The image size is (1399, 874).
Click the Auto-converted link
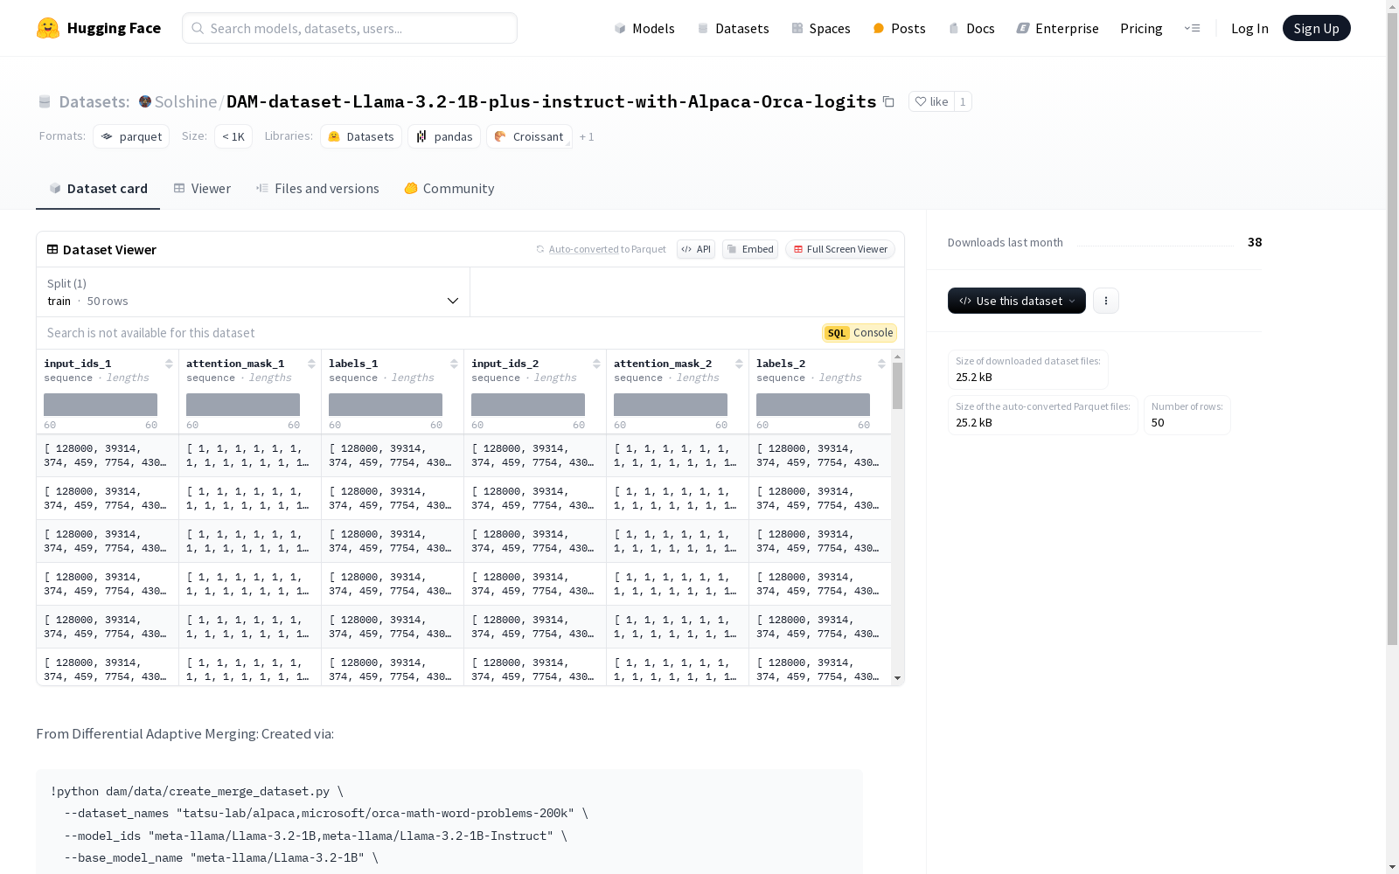coord(584,249)
